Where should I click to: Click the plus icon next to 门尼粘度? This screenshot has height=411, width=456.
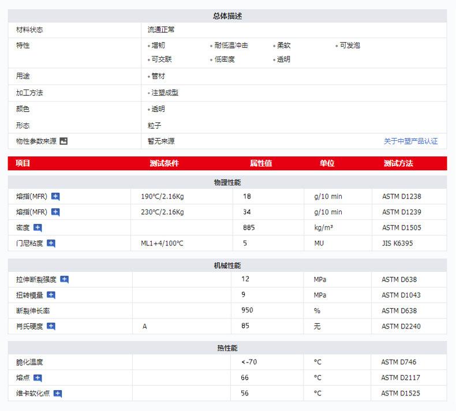(x=51, y=244)
